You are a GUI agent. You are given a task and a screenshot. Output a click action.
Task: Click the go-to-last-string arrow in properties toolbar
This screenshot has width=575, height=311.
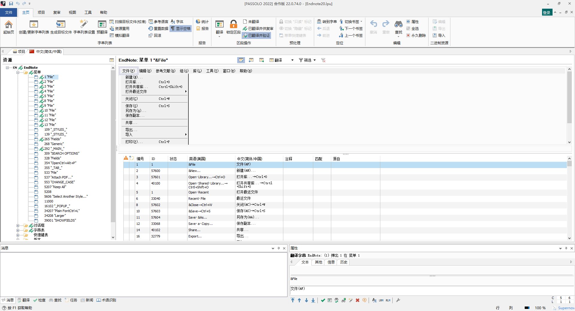click(313, 300)
